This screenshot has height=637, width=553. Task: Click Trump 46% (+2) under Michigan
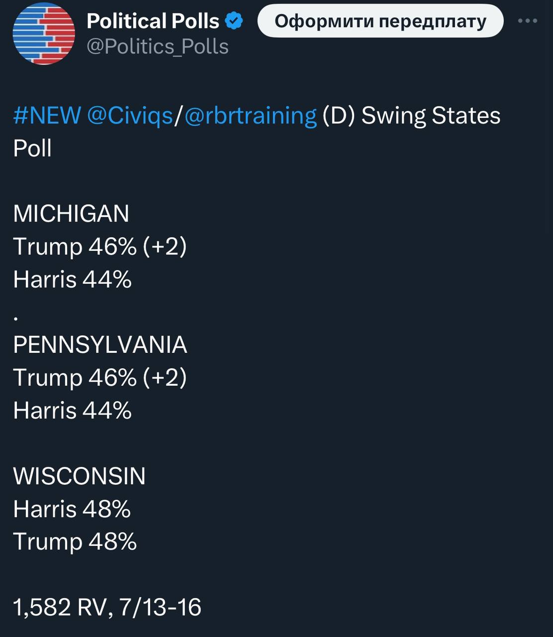99,246
